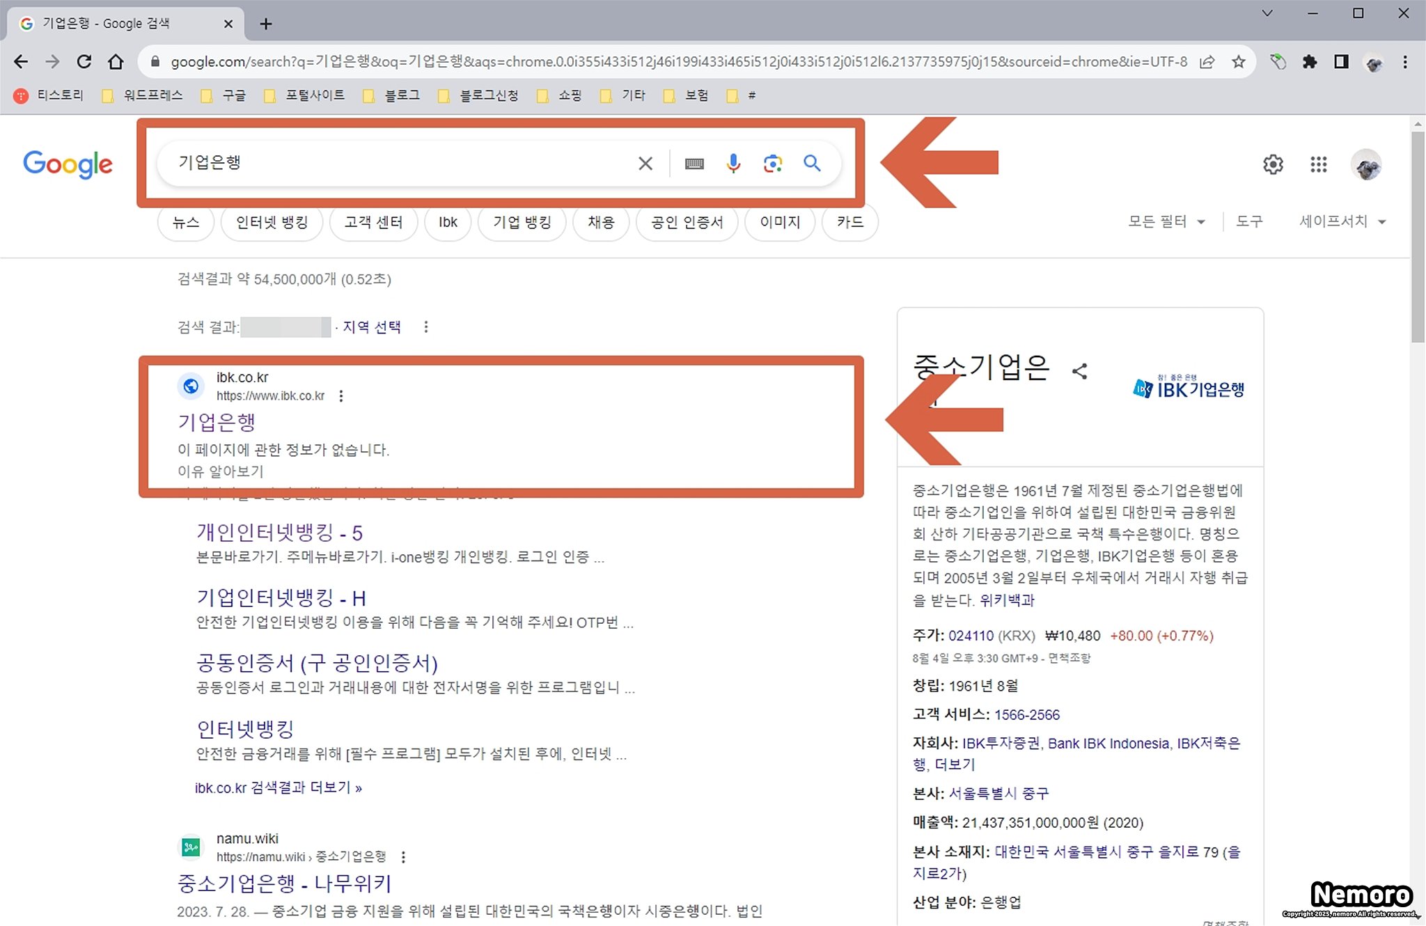1426x926 pixels.
Task: Click the magnifying glass search icon
Action: [x=812, y=164]
